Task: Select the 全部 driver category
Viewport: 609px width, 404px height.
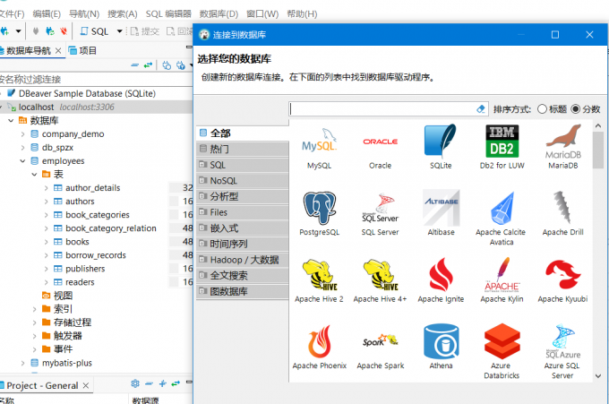Action: tap(243, 133)
